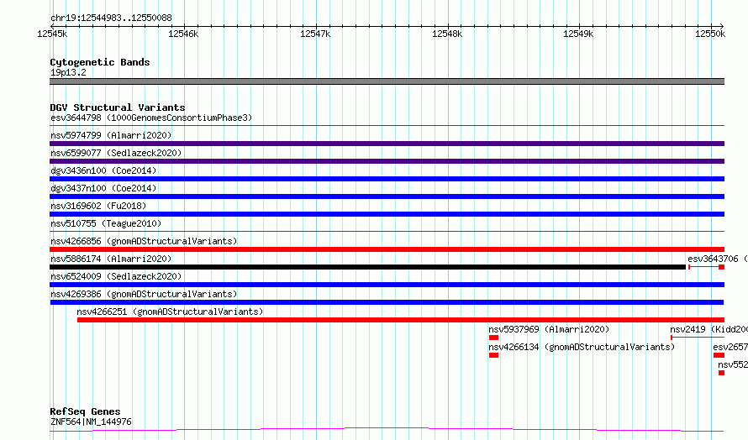This screenshot has height=440, width=748.
Task: Open the nsv5974799 (Almarri2020) label
Action: pos(111,135)
